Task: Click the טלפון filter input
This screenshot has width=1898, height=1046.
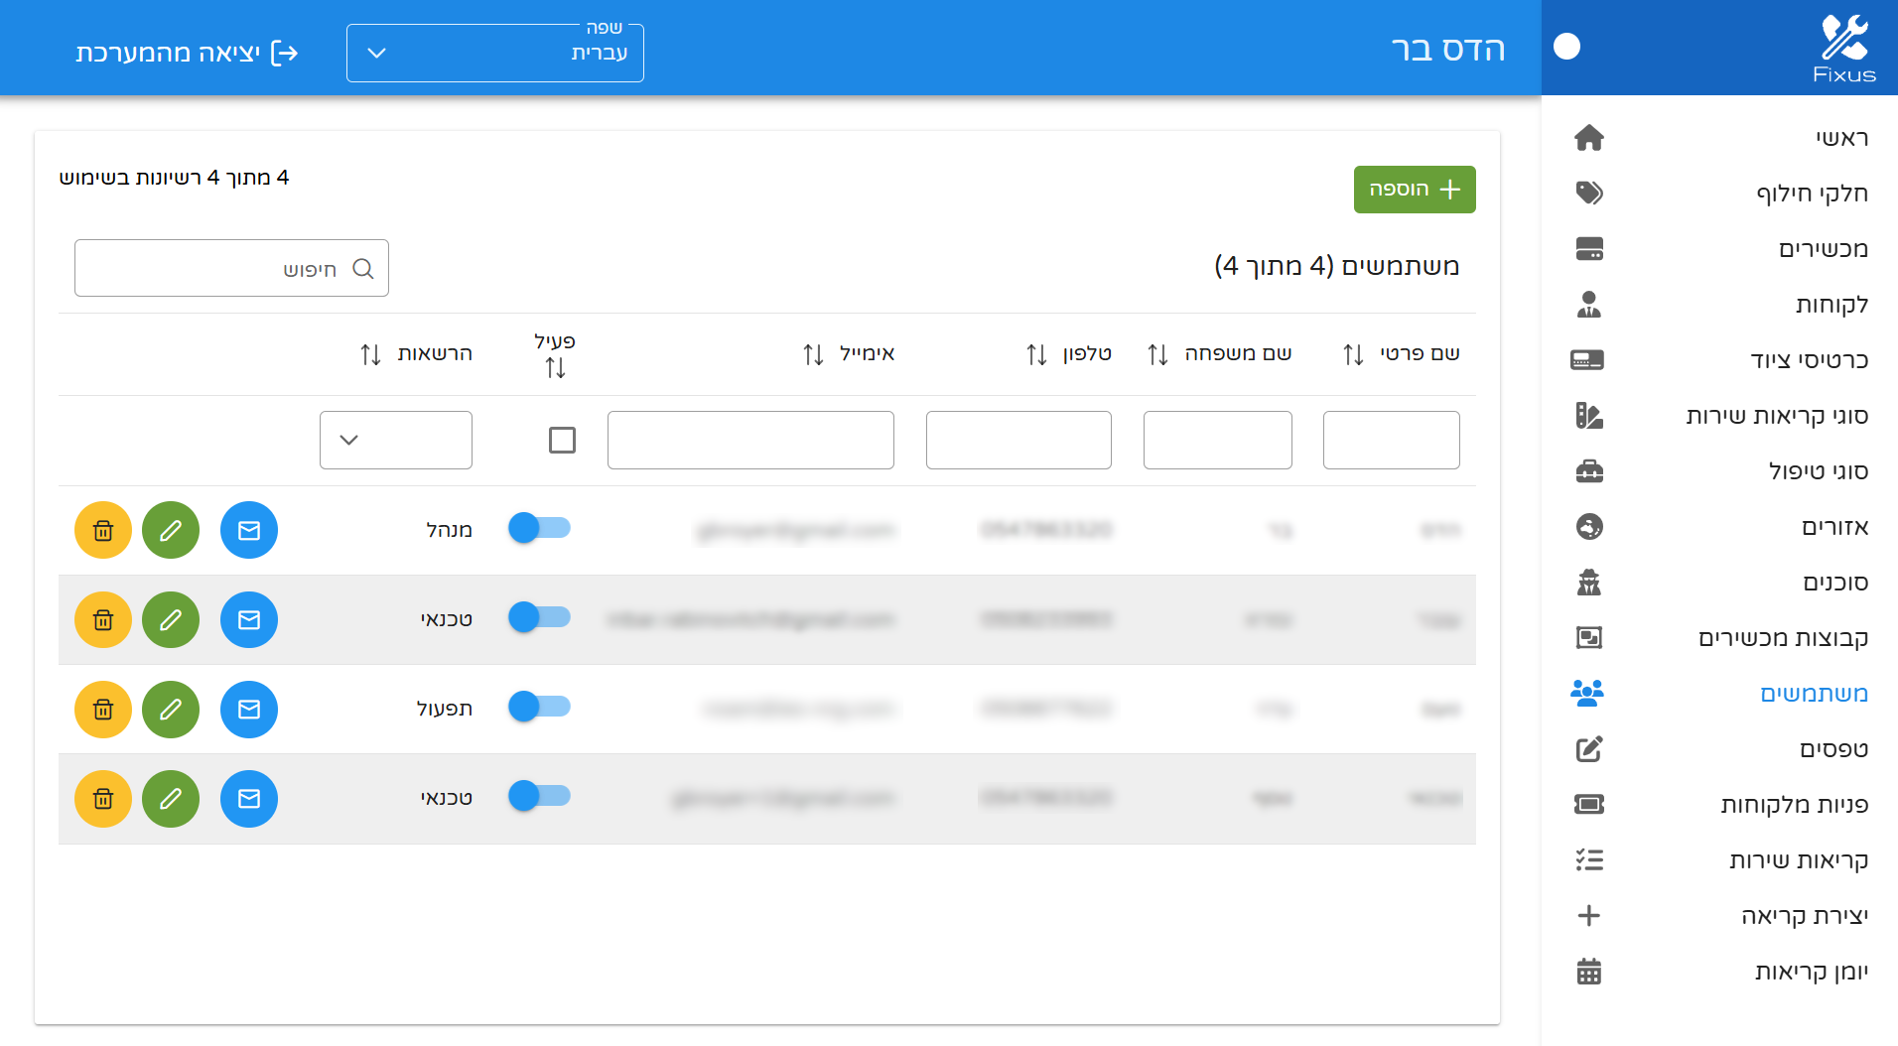Action: (1018, 440)
